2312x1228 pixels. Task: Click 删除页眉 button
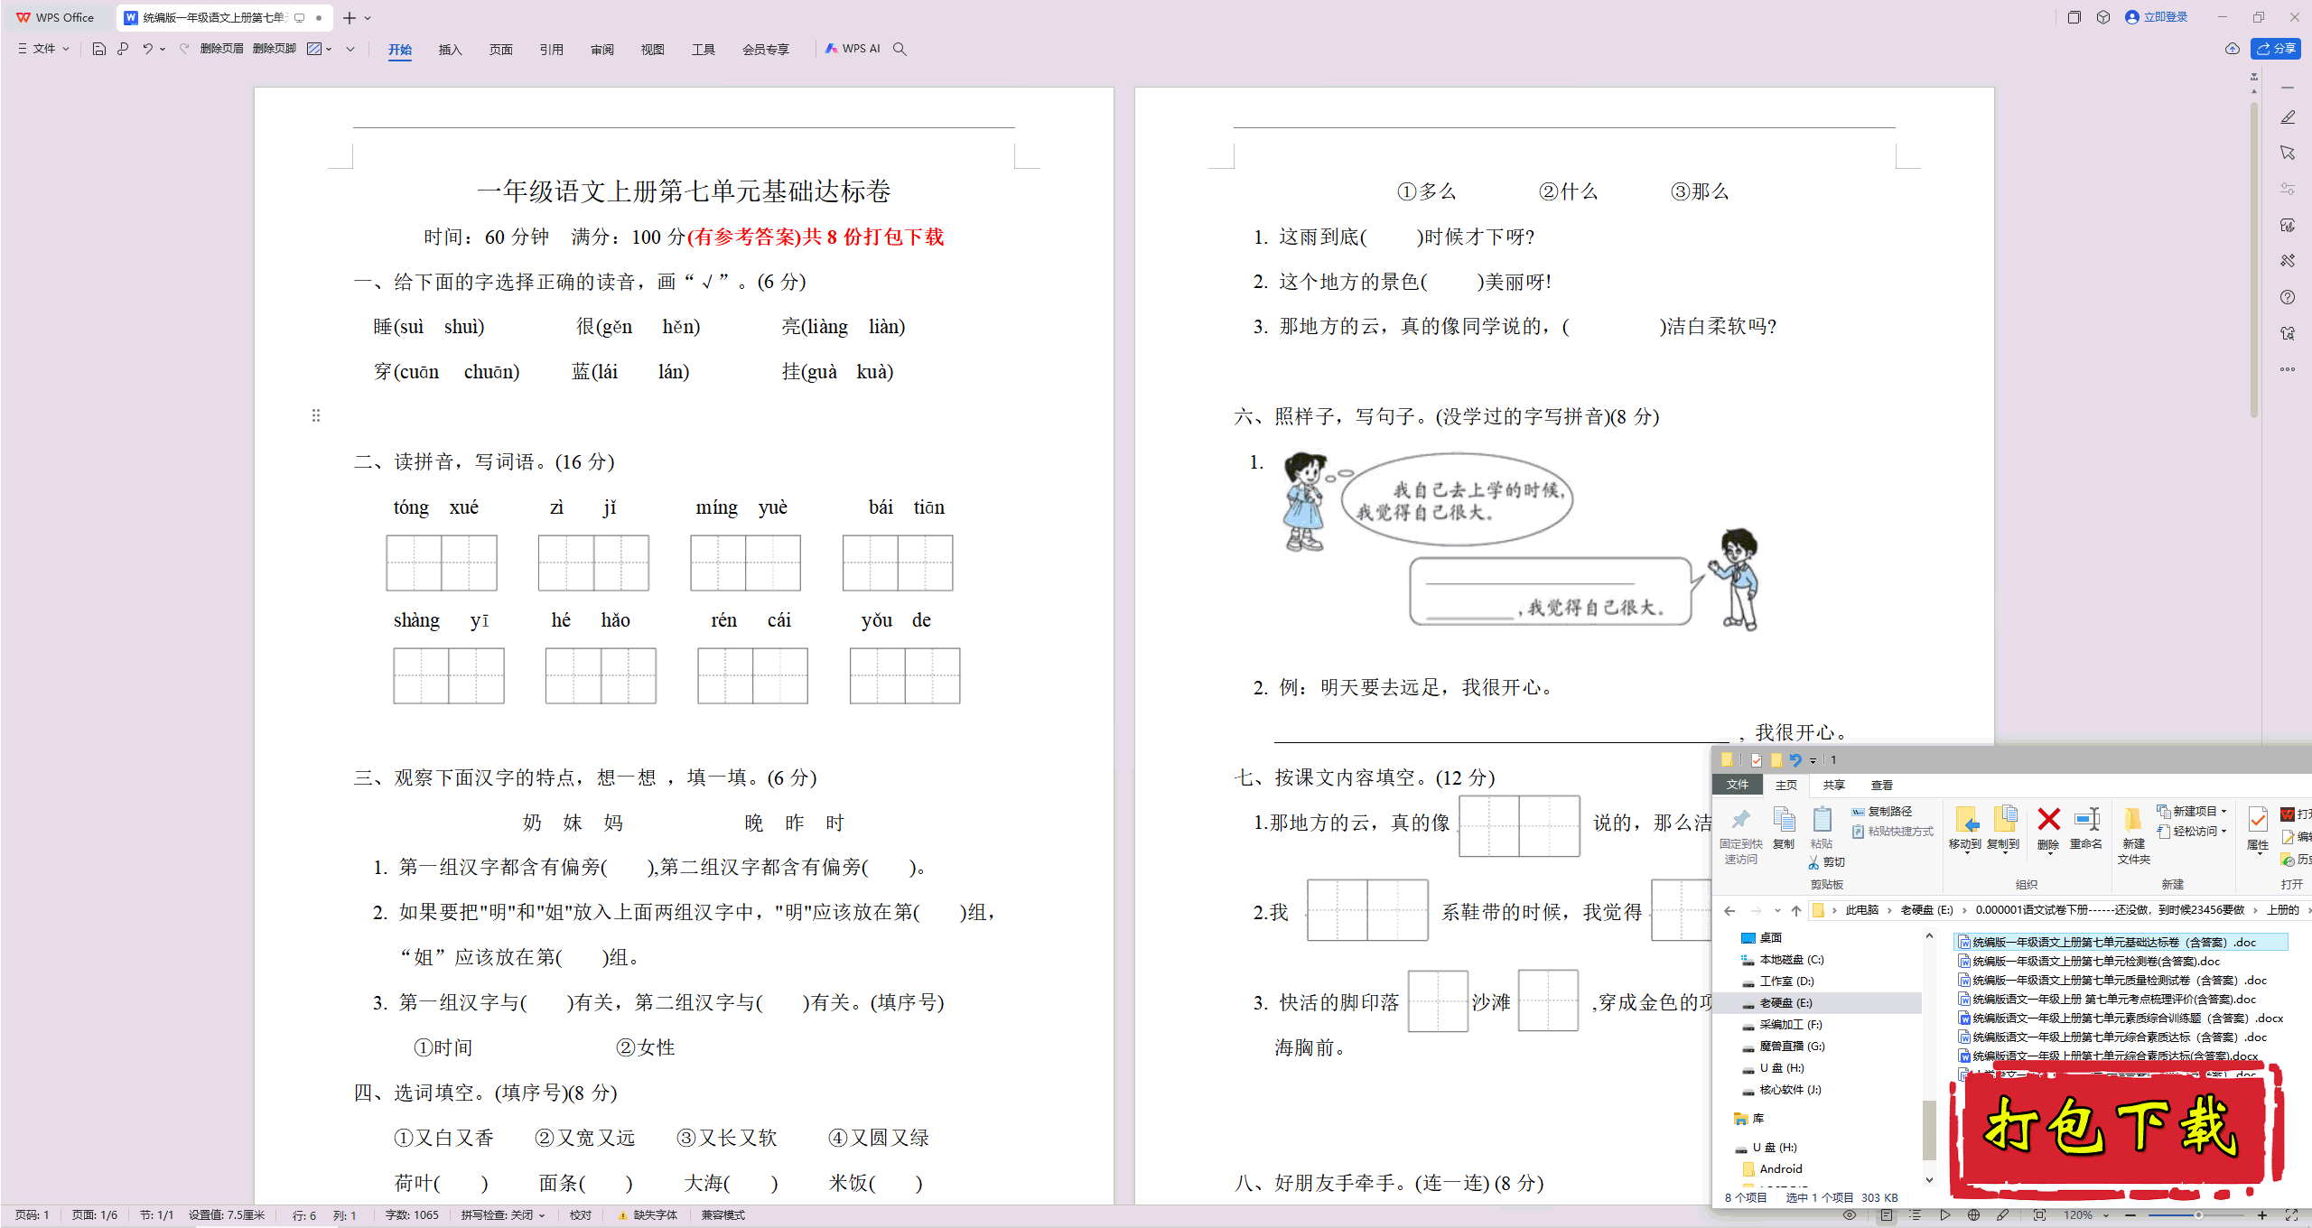pos(221,49)
